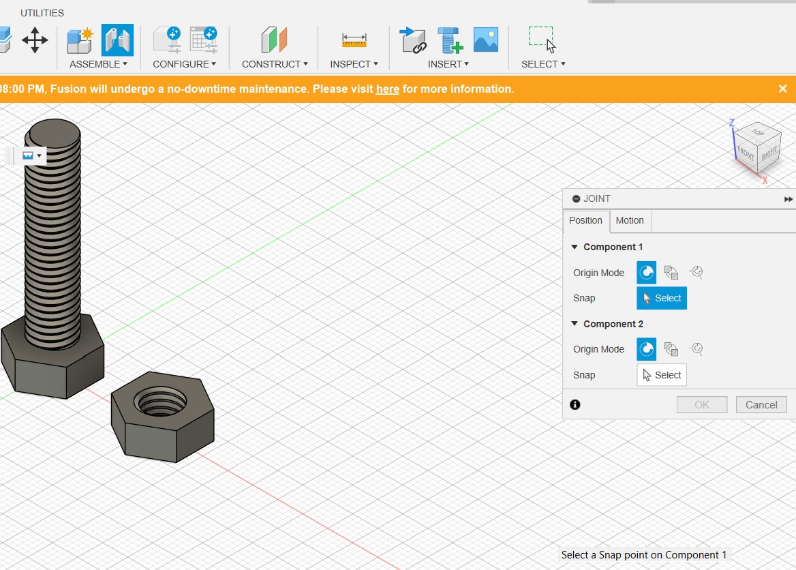Screen dimensions: 796x570
Task: Select the Move/Copy tool icon
Action: click(35, 40)
